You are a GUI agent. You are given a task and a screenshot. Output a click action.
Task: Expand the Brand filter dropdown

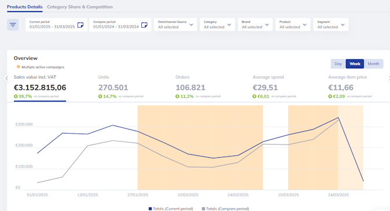pos(255,25)
